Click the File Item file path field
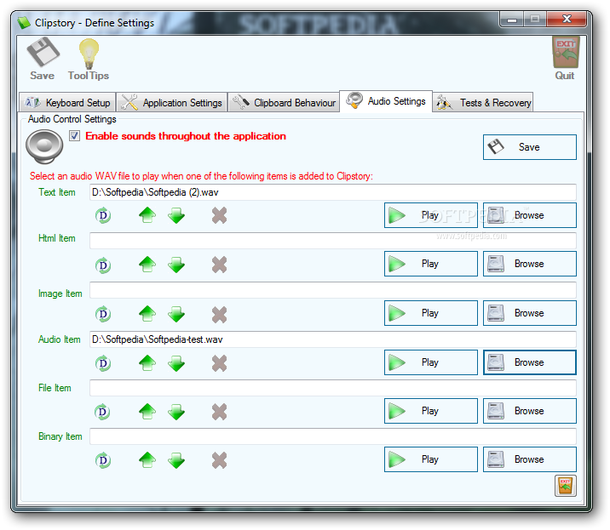The width and height of the screenshot is (610, 530). point(332,388)
